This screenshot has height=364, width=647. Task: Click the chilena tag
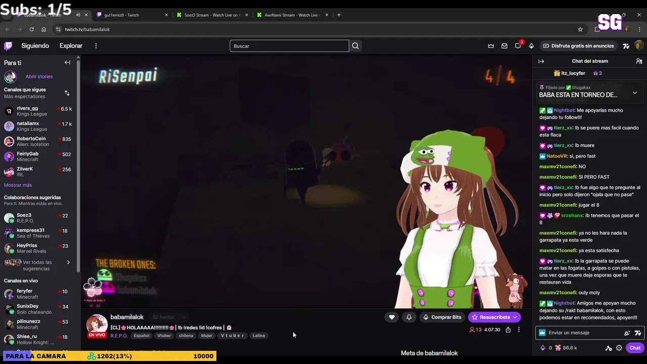(x=186, y=336)
